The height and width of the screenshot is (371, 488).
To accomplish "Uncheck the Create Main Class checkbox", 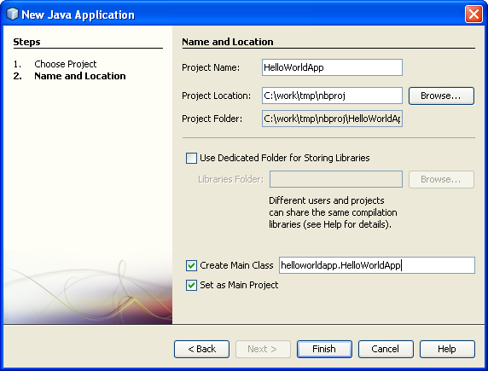I will pos(191,265).
